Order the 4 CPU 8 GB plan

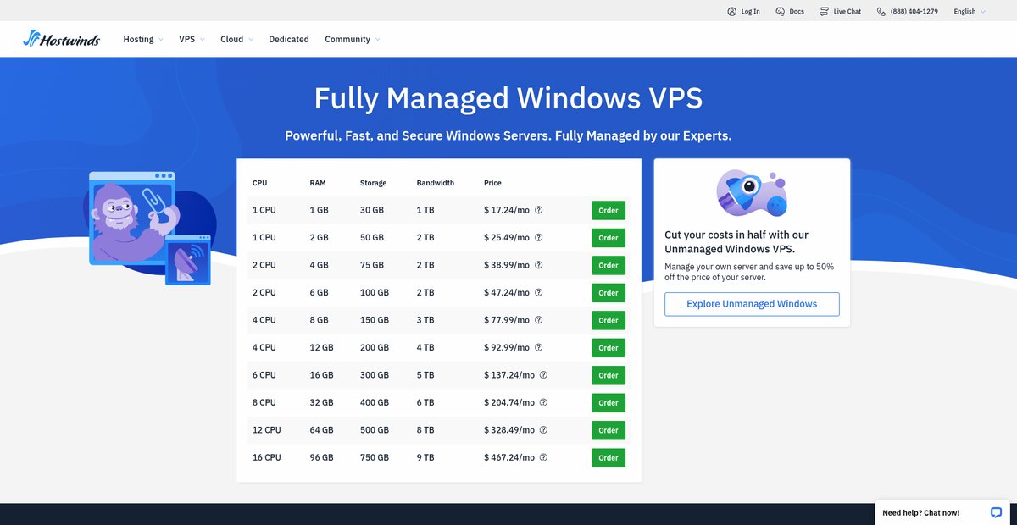pyautogui.click(x=609, y=320)
